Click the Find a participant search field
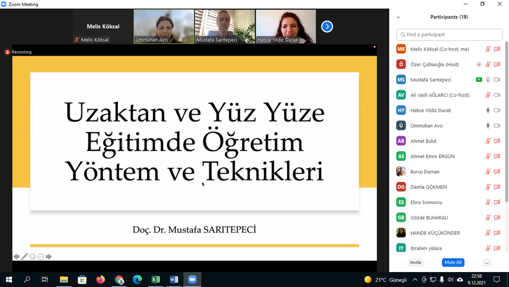Image resolution: width=509 pixels, height=287 pixels. pyautogui.click(x=449, y=35)
